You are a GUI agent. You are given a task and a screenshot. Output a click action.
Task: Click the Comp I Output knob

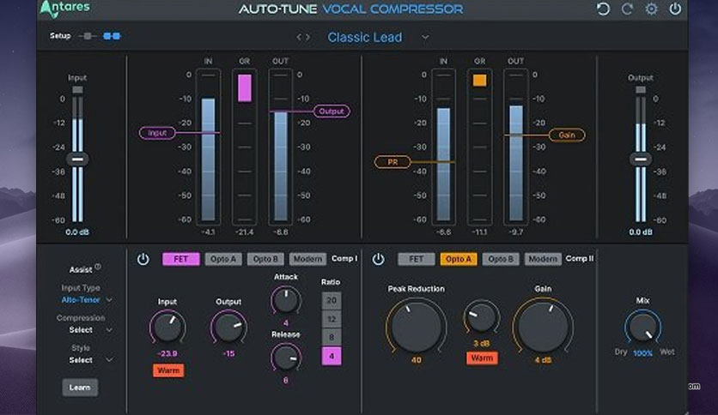pyautogui.click(x=228, y=328)
